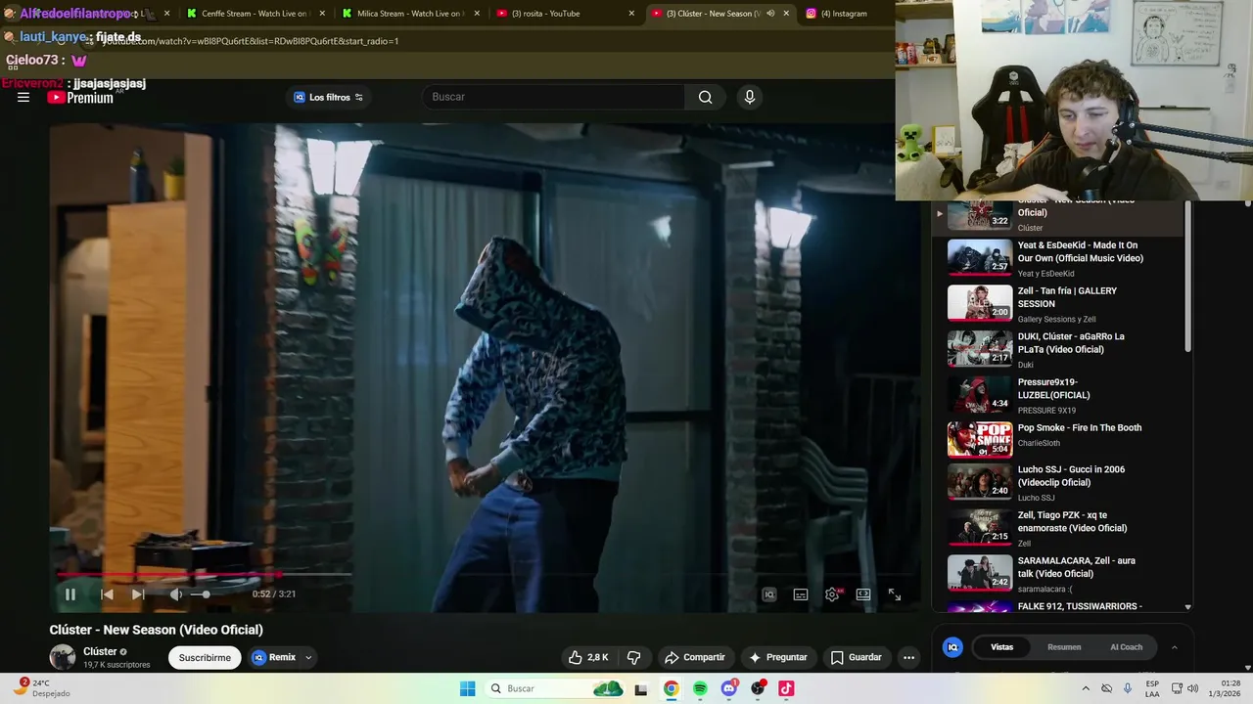This screenshot has width=1253, height=704.
Task: Open Spotify from the taskbar
Action: (700, 688)
